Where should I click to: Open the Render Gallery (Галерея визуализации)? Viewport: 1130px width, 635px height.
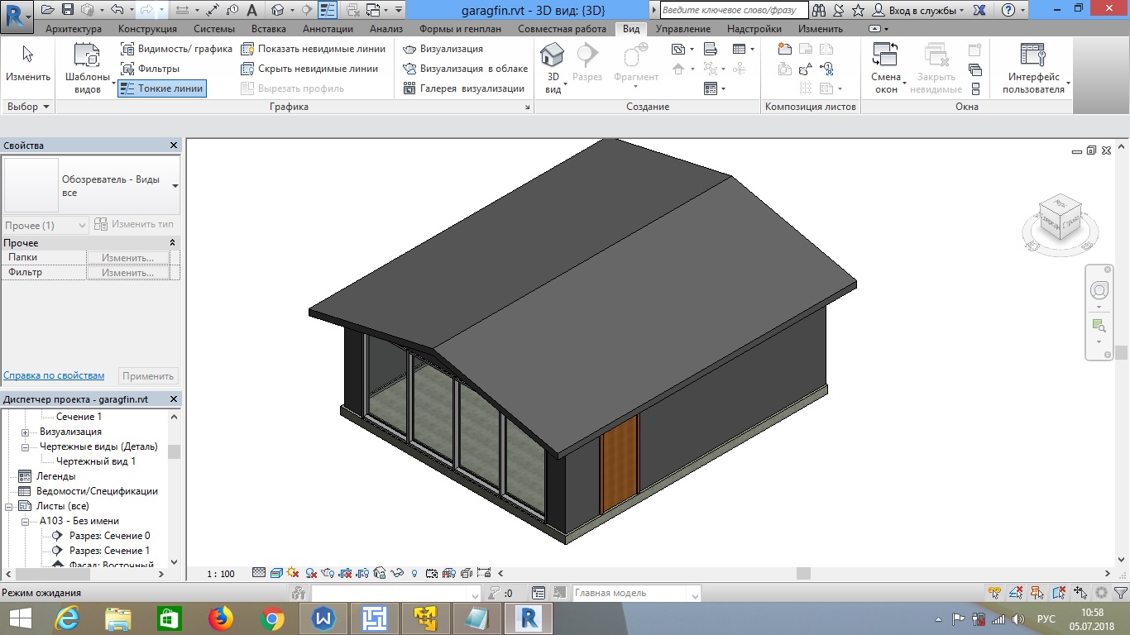tap(409, 88)
